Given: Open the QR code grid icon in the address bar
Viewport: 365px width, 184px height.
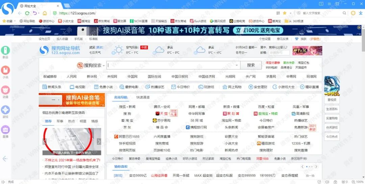Looking at the screenshot, I should (278, 13).
